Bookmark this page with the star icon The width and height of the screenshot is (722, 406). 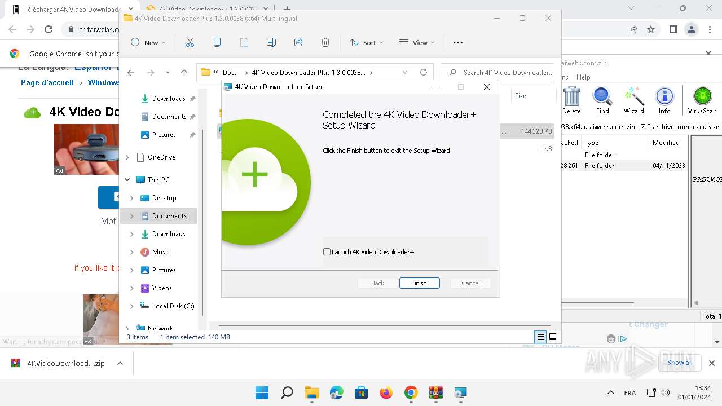point(651,29)
